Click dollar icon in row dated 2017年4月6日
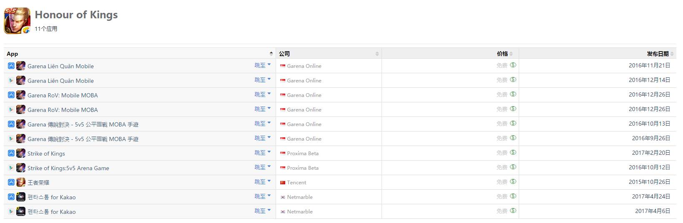This screenshot has width=683, height=223. [x=513, y=211]
